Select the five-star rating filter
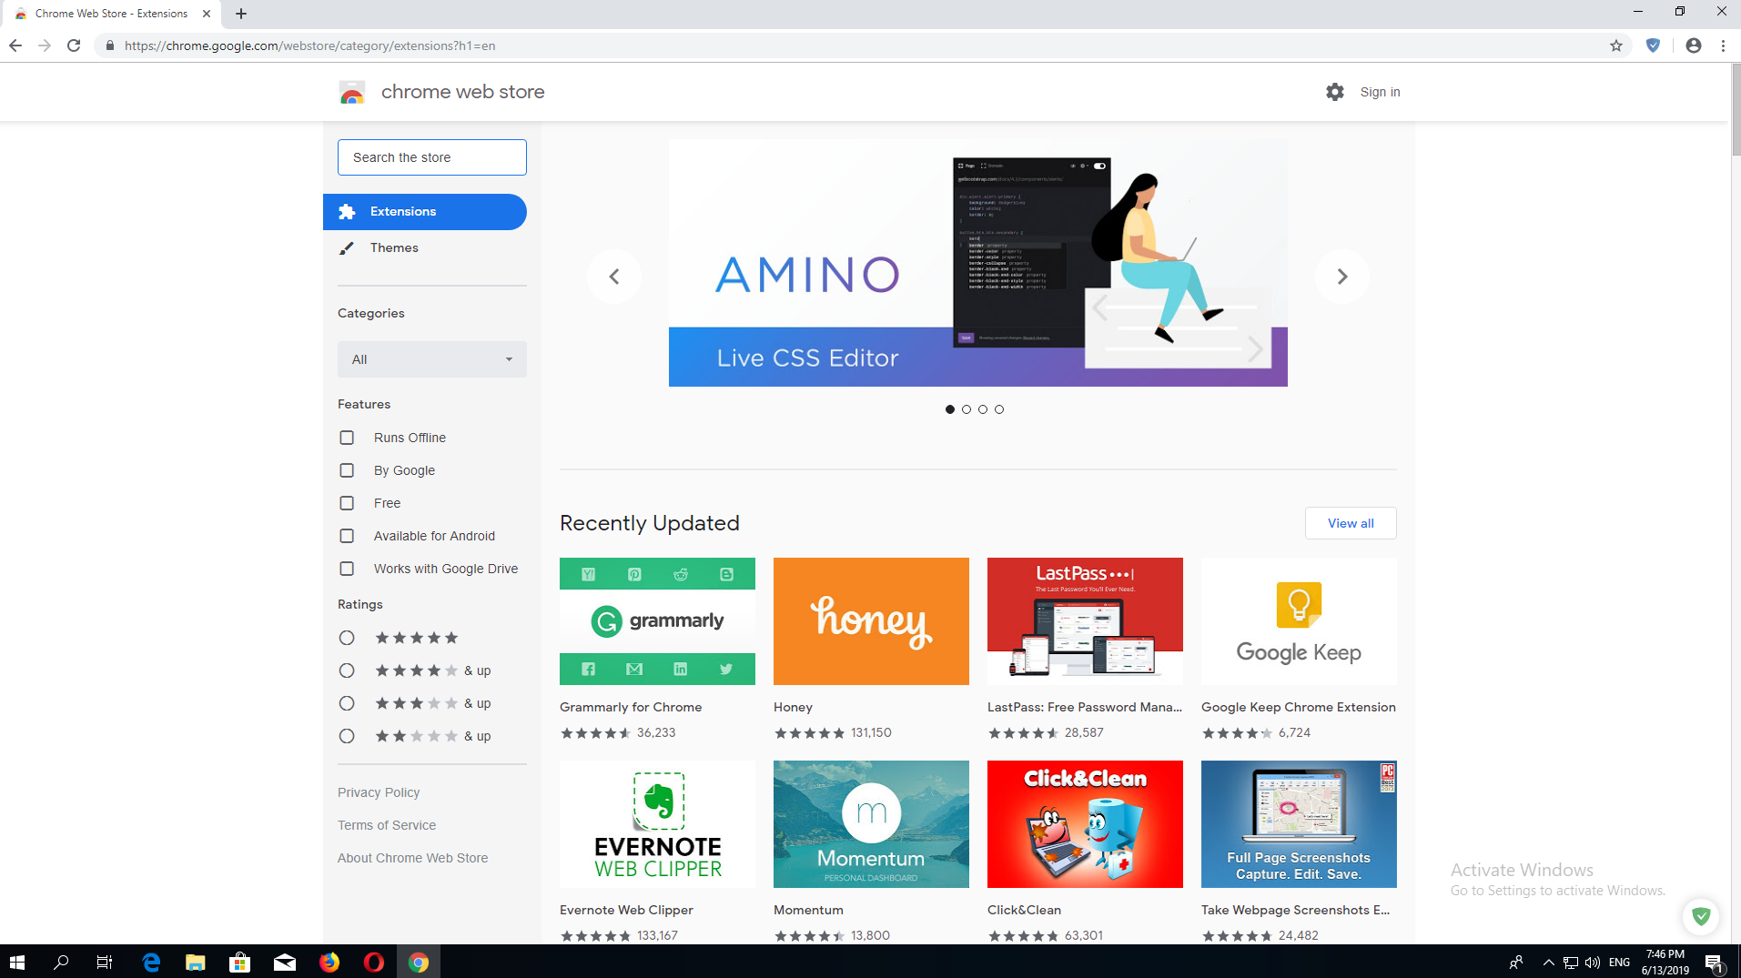Screen dimensions: 1741x978 click(x=347, y=638)
